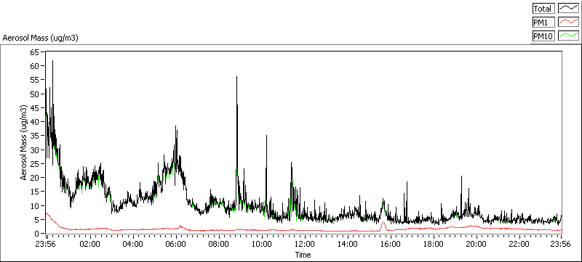Click the PM10 legend label
The width and height of the screenshot is (582, 262).
pyautogui.click(x=543, y=36)
